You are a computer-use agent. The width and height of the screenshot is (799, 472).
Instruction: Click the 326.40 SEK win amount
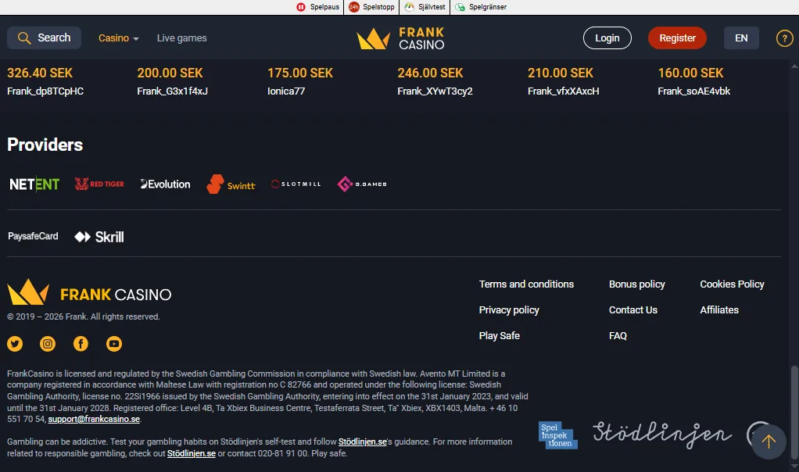(x=40, y=73)
